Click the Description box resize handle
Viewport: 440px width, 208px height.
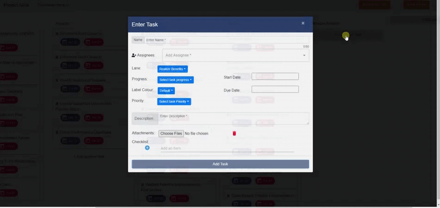point(307,123)
